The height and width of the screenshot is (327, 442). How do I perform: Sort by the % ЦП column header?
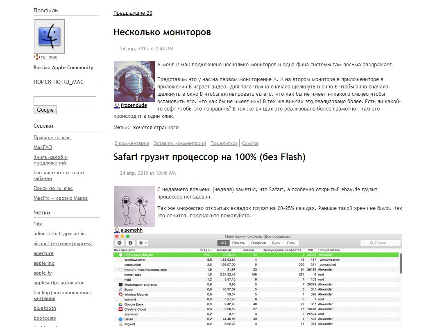click(206, 250)
